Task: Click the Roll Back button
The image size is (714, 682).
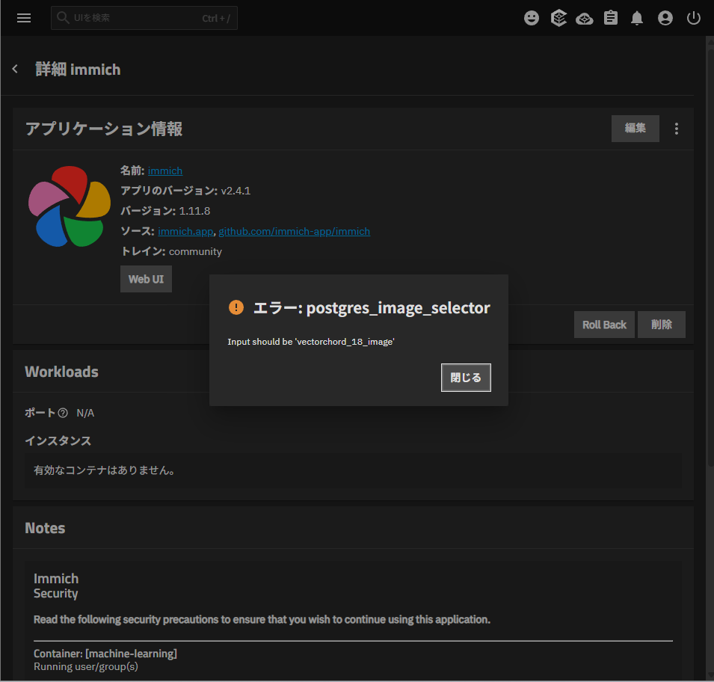Action: pos(604,325)
